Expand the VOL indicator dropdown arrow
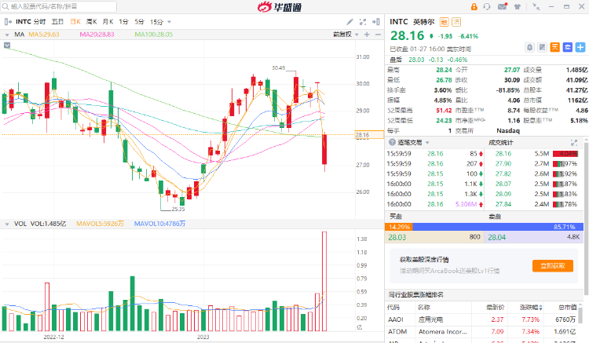589x343 pixels. 7,224
